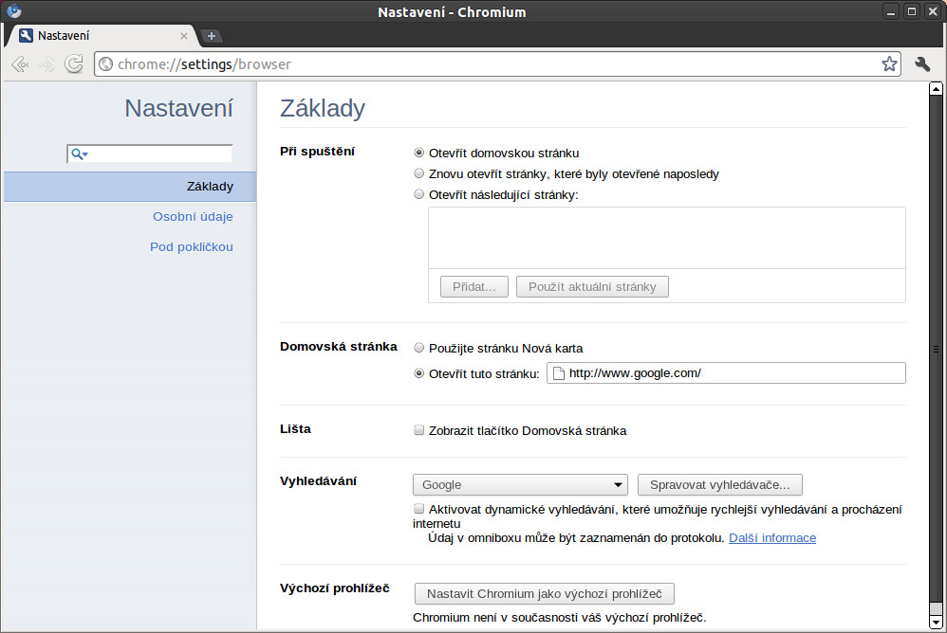Click the browser back arrow icon

point(20,63)
